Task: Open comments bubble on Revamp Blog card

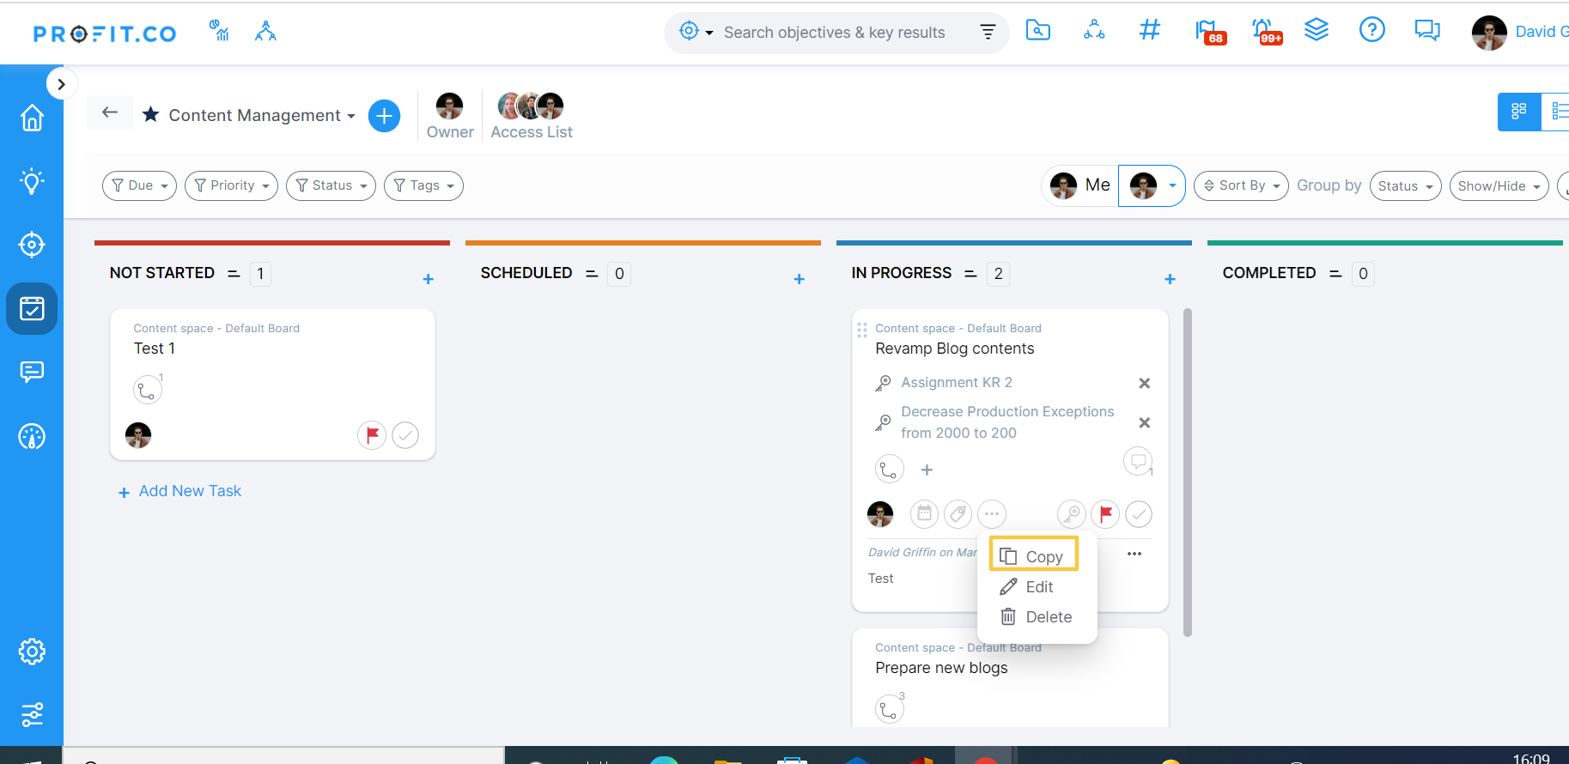Action: coord(1138,462)
